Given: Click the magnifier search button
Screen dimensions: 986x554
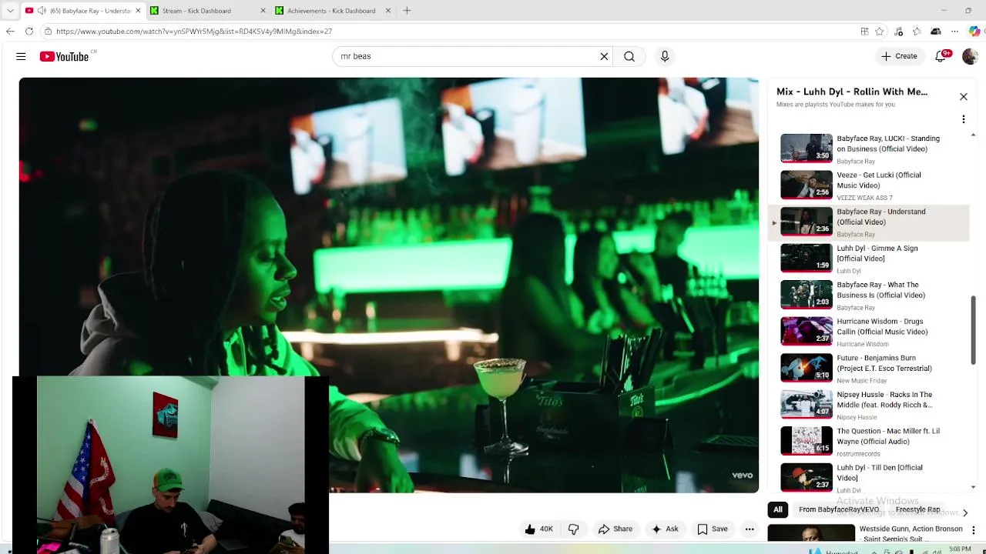Looking at the screenshot, I should 629,56.
